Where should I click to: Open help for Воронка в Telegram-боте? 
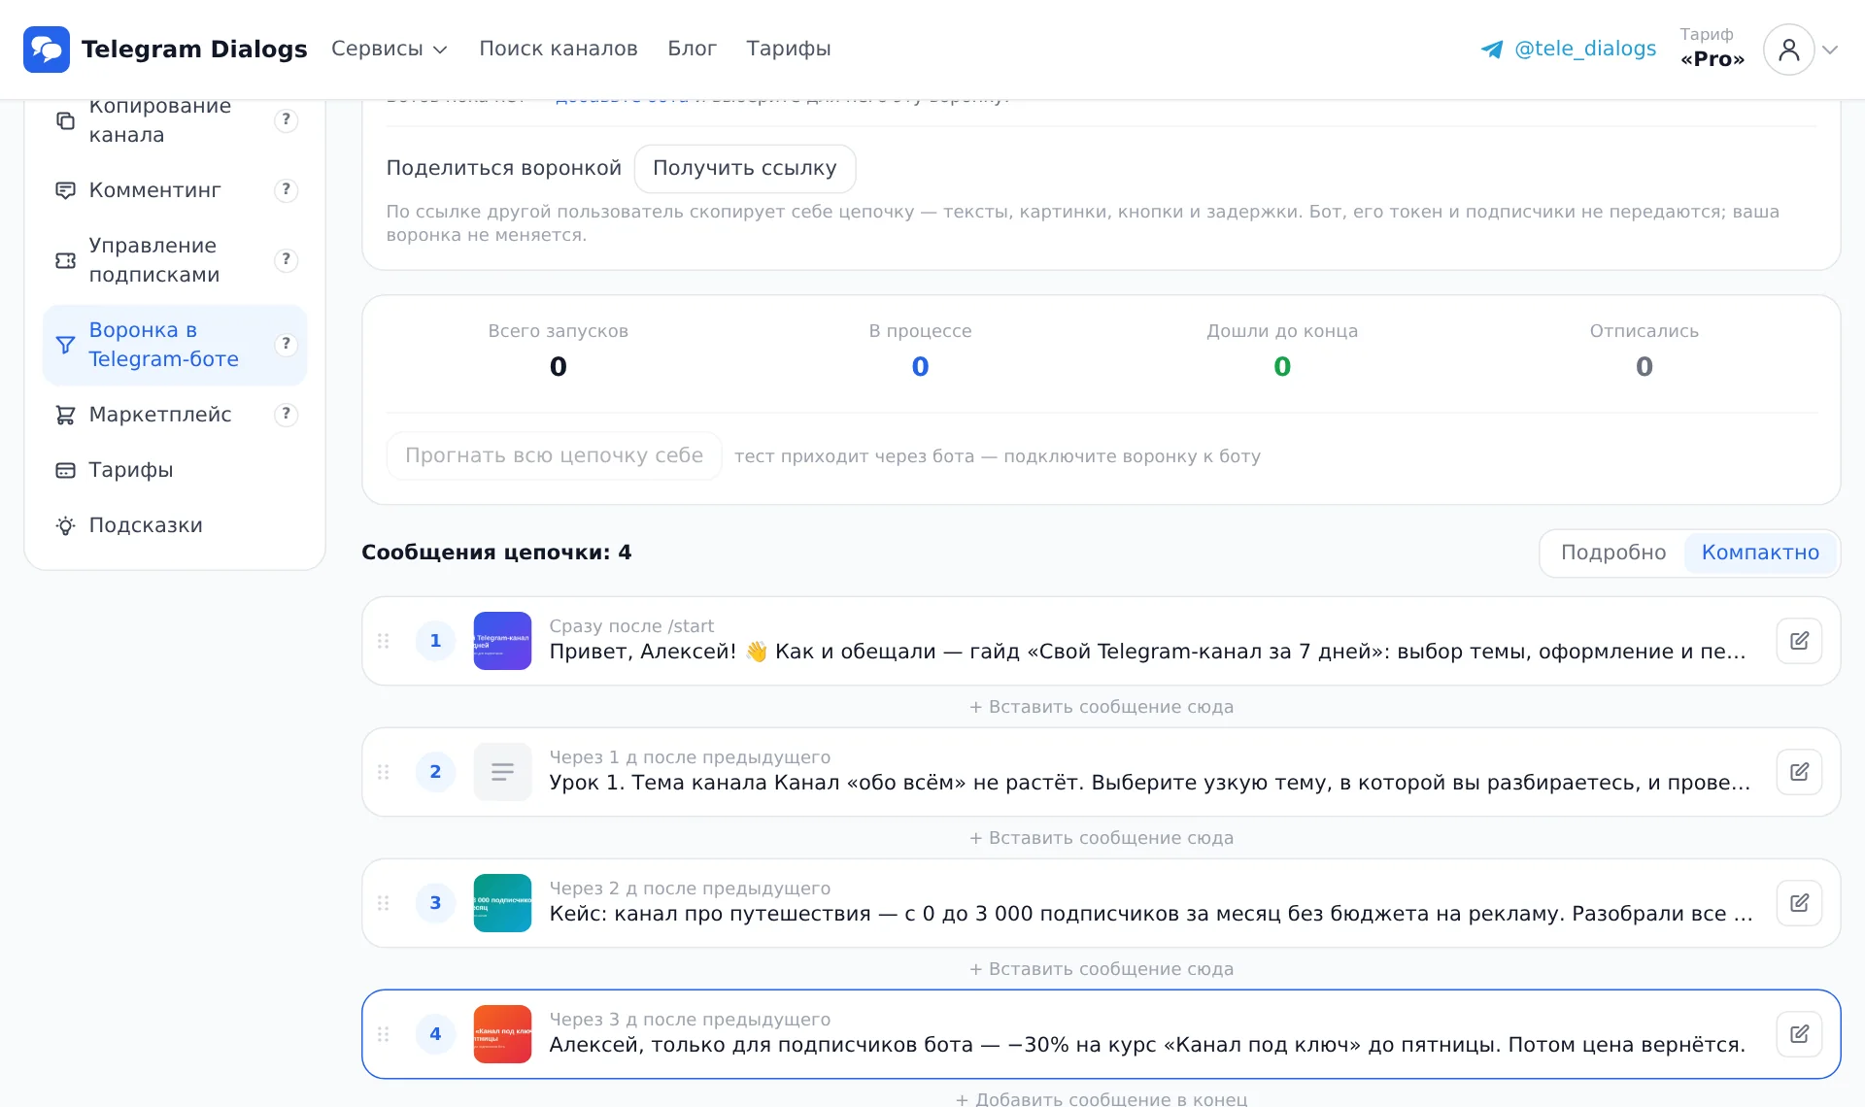point(286,345)
